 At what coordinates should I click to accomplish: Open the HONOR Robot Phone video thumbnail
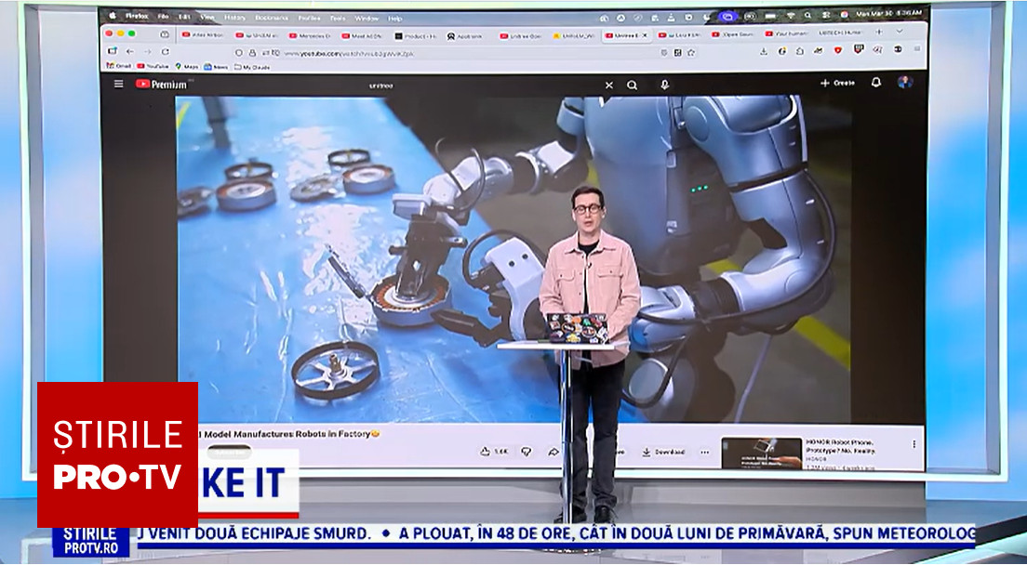point(761,453)
